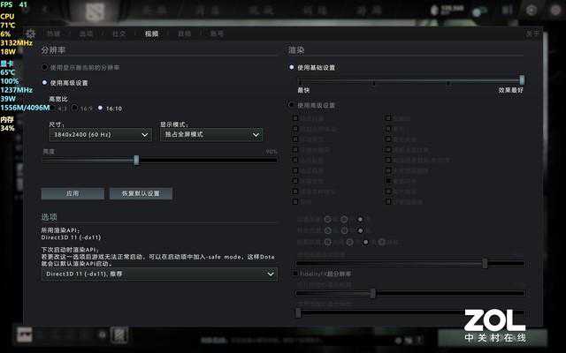Choose the 4:3 aspect ratio
The image size is (566, 353).
tap(53, 108)
